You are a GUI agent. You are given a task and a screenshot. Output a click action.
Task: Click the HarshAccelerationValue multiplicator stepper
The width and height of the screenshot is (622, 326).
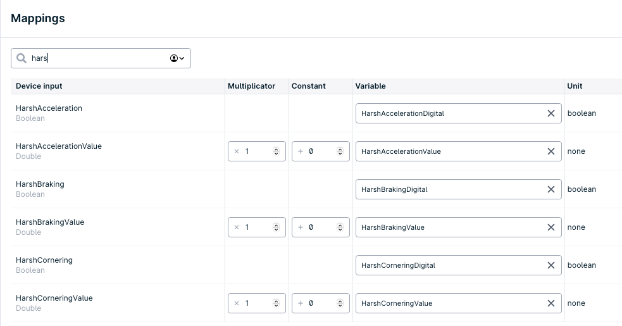pos(276,151)
